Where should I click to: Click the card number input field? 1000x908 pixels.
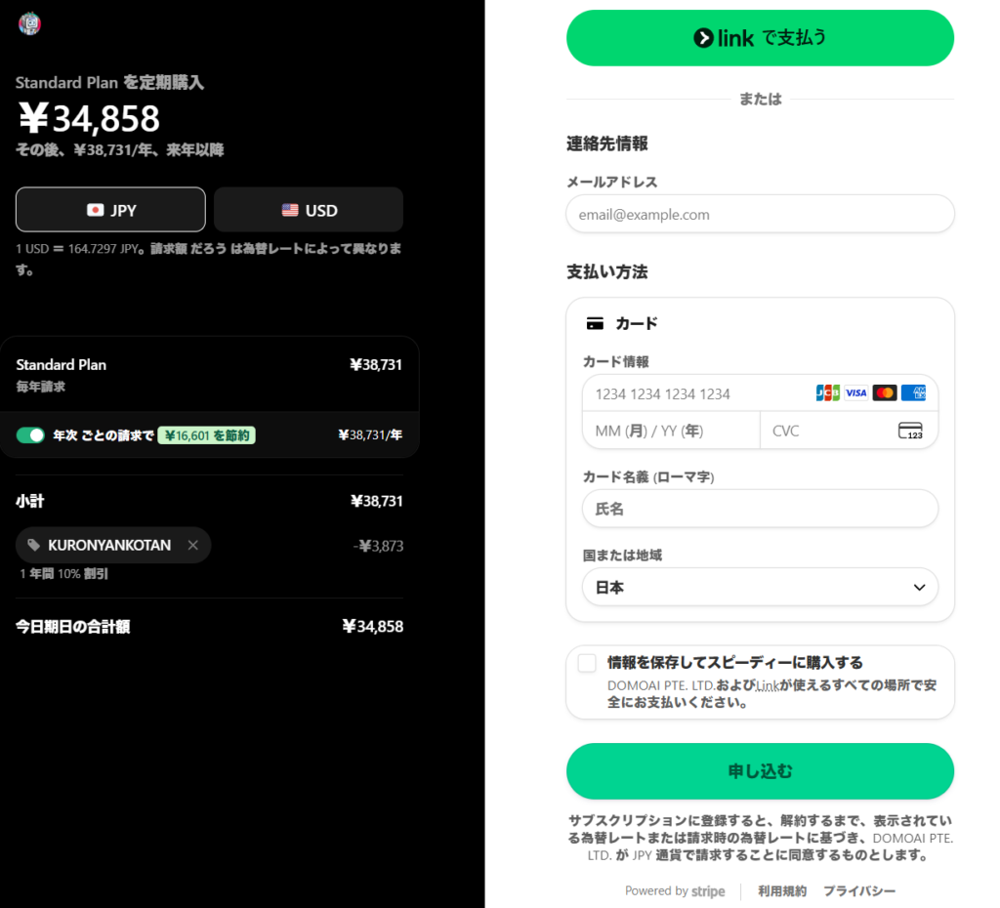point(693,393)
